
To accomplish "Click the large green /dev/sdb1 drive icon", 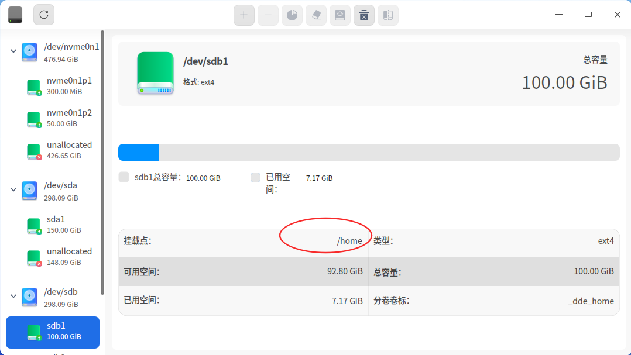I will click(x=155, y=73).
